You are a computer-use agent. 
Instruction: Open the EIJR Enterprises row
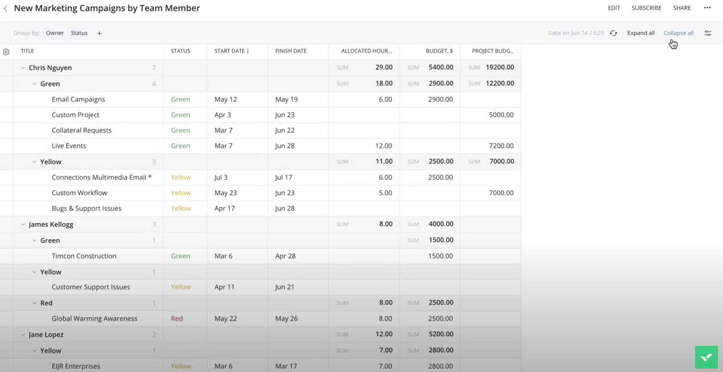click(76, 366)
